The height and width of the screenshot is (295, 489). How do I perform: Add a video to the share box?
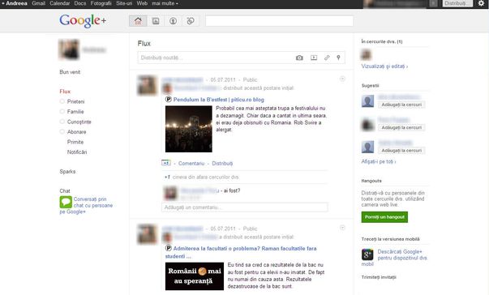coord(314,58)
